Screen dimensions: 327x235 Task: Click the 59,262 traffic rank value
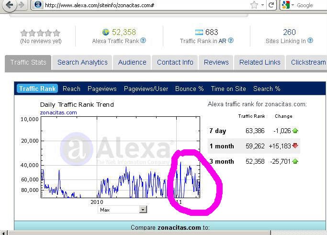(x=255, y=146)
